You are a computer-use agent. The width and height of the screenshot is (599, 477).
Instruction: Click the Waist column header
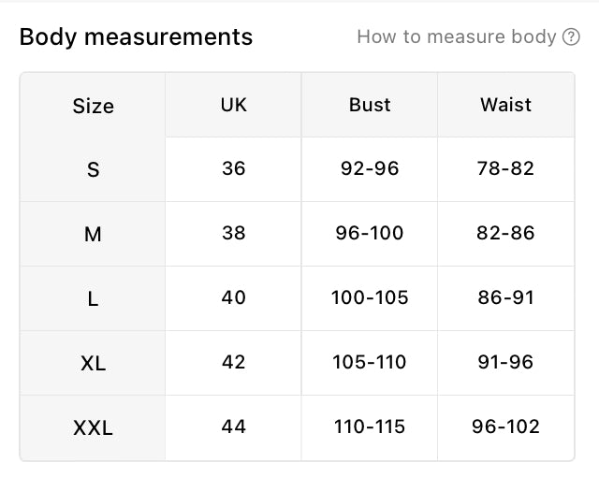click(x=505, y=105)
